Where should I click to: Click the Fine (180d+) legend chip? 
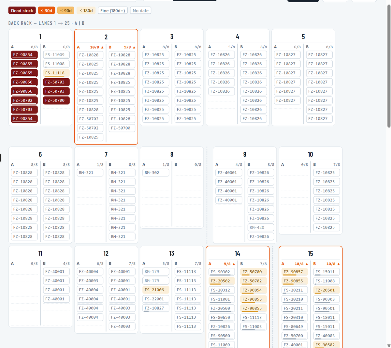(113, 10)
